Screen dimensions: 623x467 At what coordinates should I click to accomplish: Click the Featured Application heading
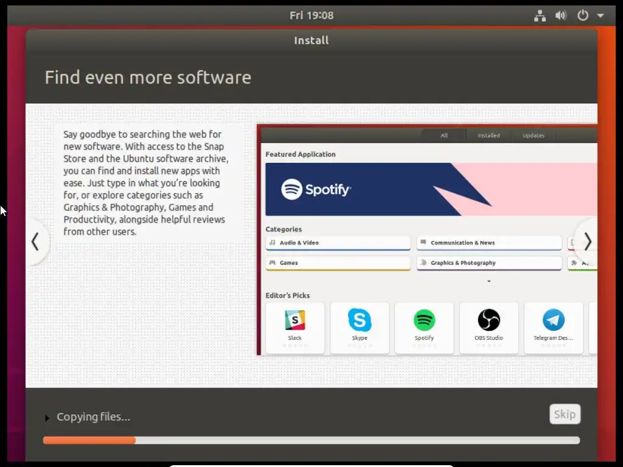click(x=301, y=154)
